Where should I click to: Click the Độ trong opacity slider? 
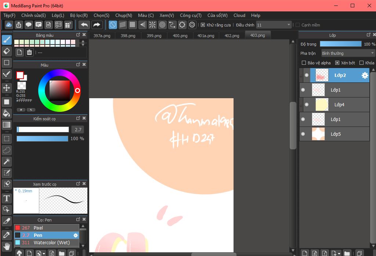point(340,44)
